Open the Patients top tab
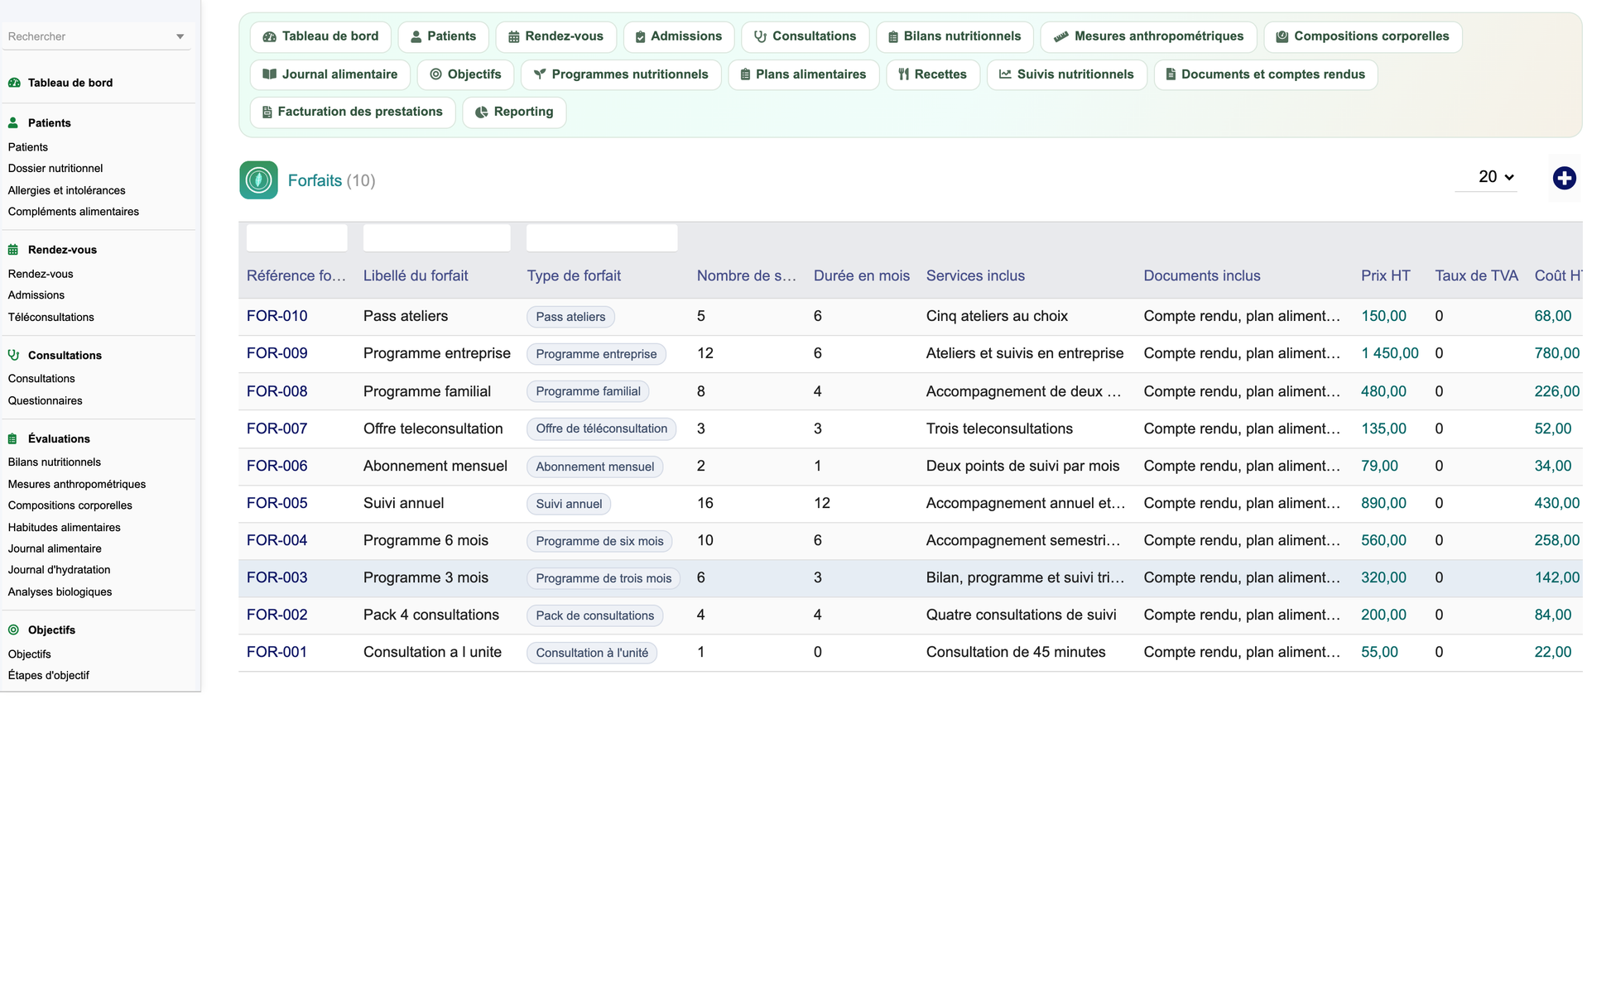Image resolution: width=1611 pixels, height=996 pixels. point(444,36)
